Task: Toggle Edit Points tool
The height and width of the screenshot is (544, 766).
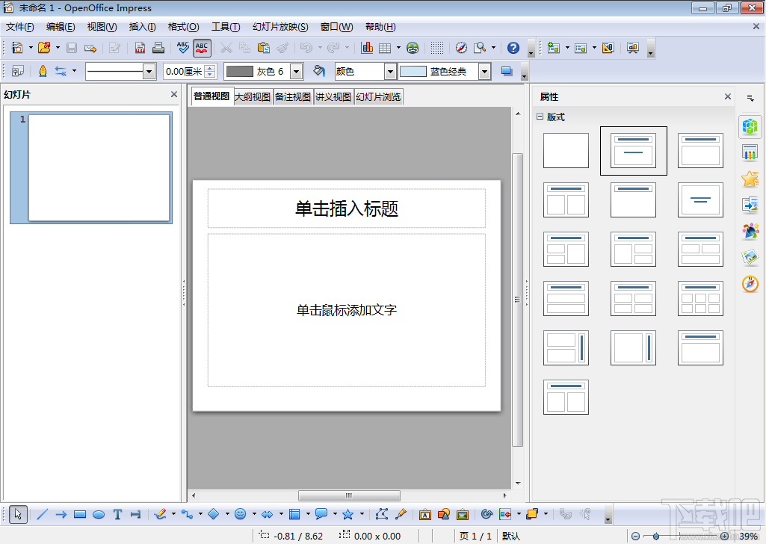Action: point(382,514)
